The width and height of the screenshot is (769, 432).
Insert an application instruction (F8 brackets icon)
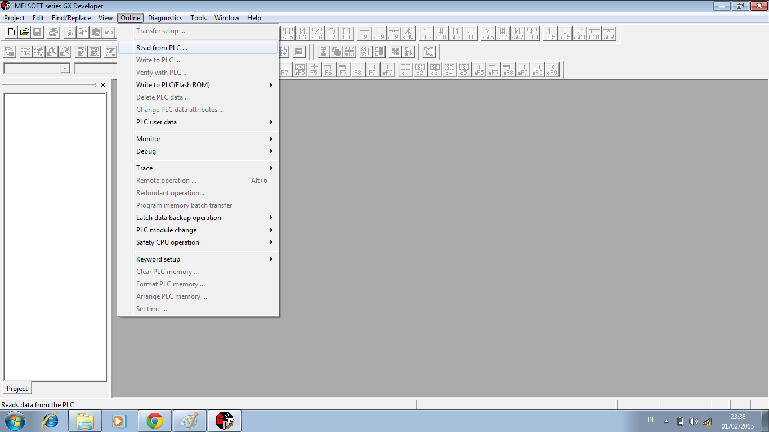347,34
